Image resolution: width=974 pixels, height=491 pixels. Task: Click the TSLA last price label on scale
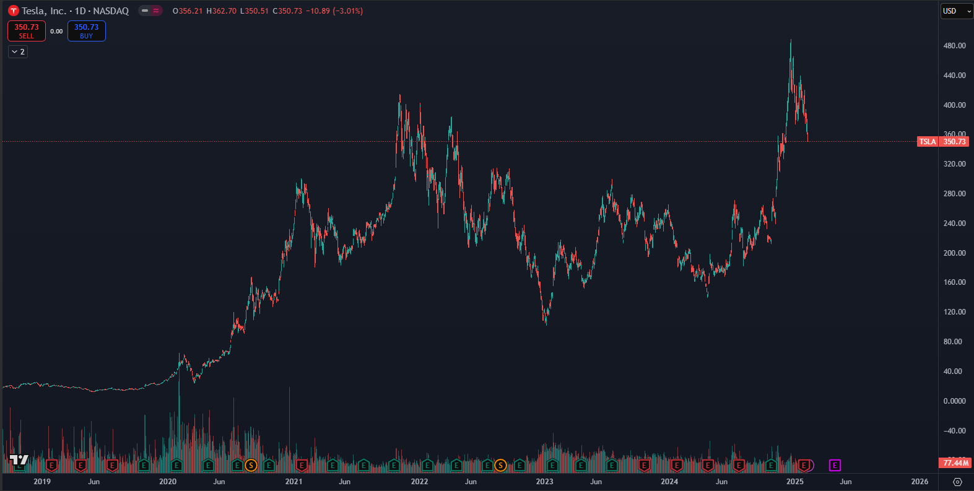[943, 142]
